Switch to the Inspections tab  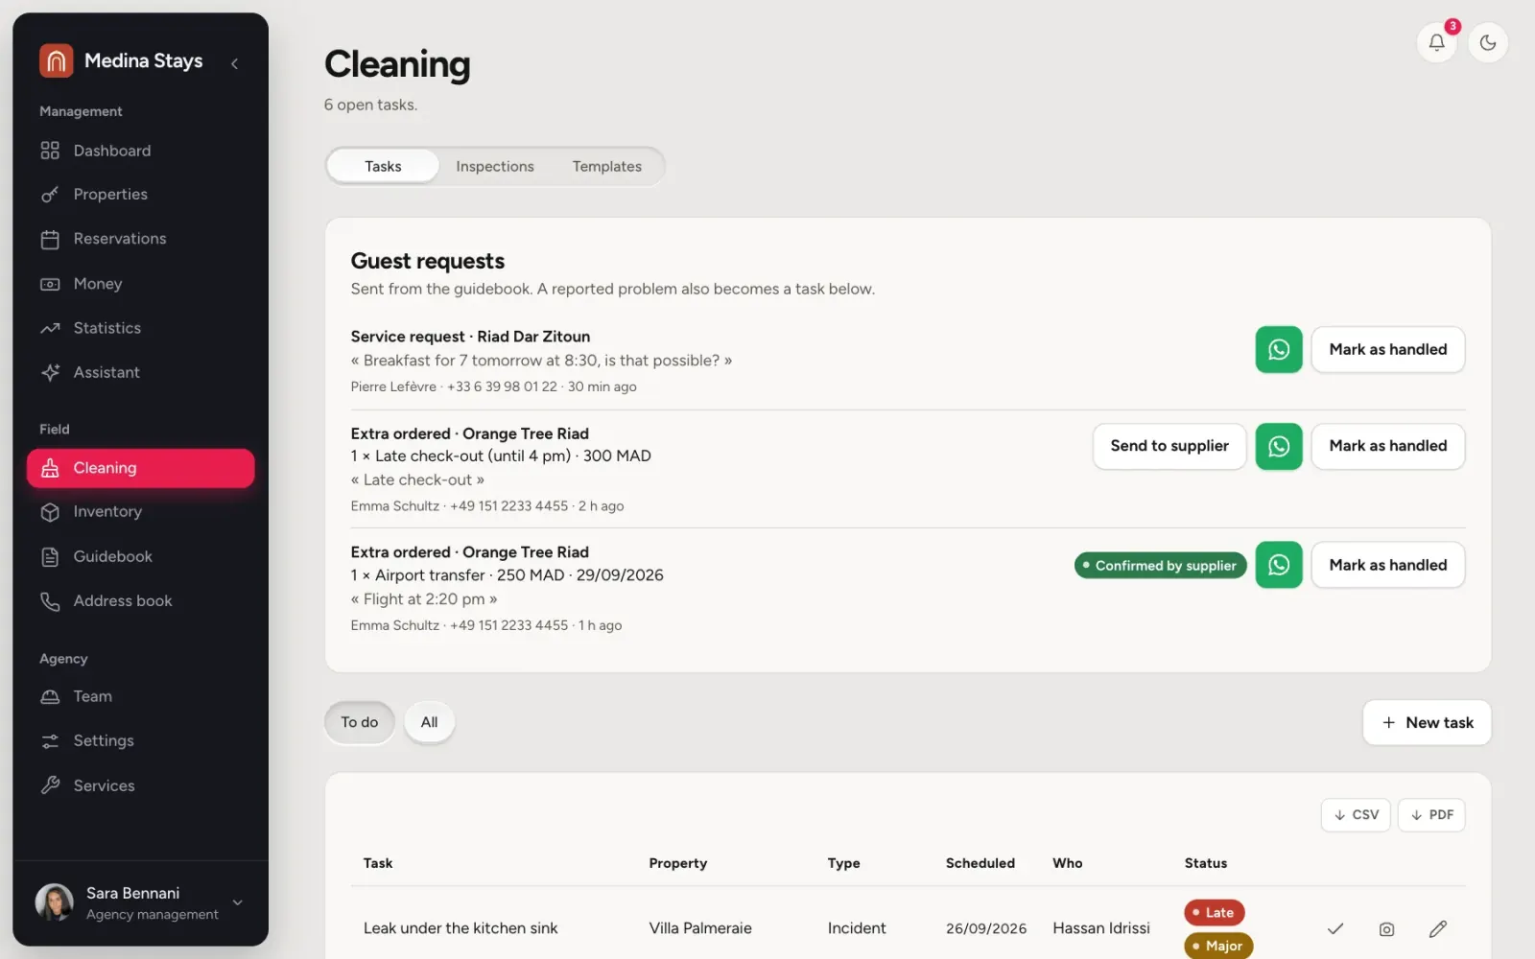click(x=495, y=167)
